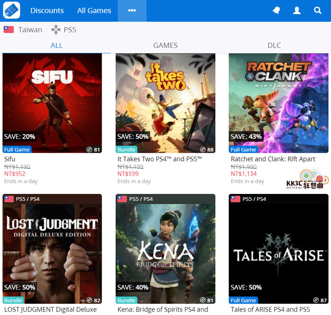The height and width of the screenshot is (315, 331).
Task: Click the flag icon on Lost Judgment card
Action: point(9,199)
